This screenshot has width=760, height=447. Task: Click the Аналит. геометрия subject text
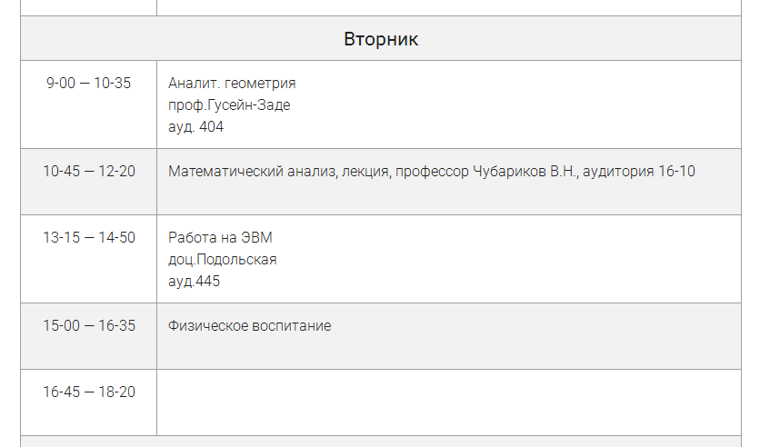tap(232, 84)
